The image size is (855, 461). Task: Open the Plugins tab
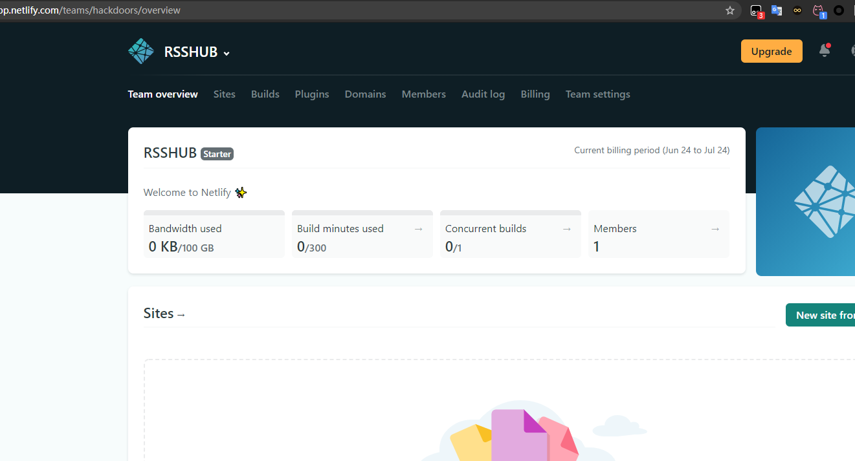click(x=312, y=94)
